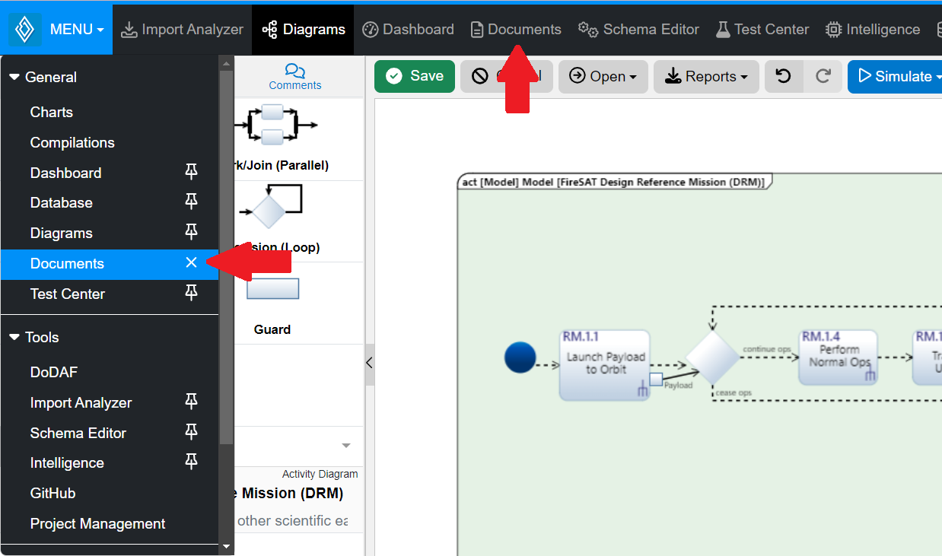
Task: Collapse the left sidebar with arrow handle
Action: tap(369, 363)
